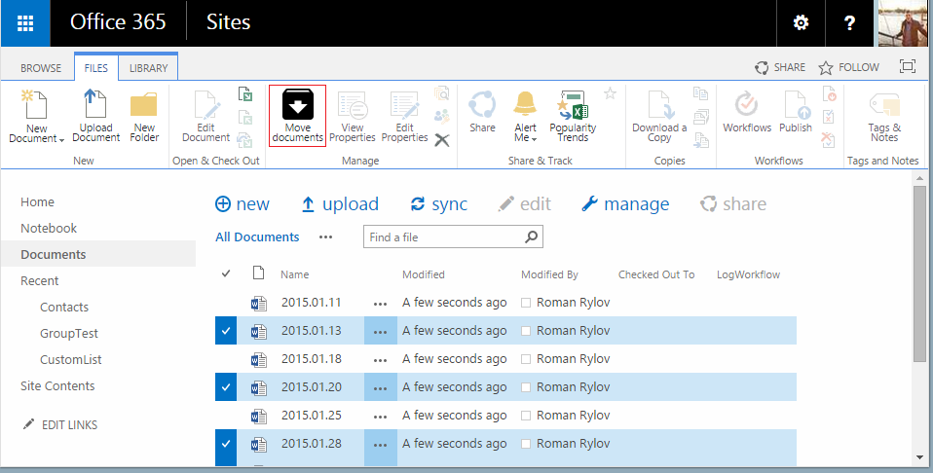Viewport: 933px width, 473px height.
Task: Toggle the select-all checkmark in header
Action: (x=226, y=273)
